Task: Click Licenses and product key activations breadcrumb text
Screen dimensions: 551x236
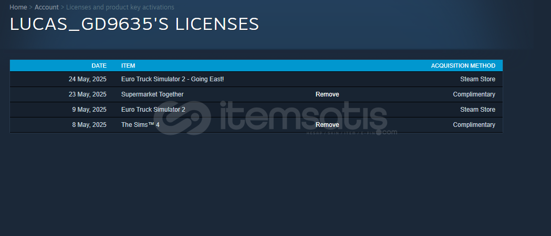Action: click(120, 7)
